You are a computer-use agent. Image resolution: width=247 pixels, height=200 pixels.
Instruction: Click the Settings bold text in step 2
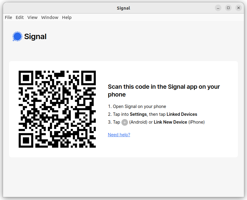(138, 114)
